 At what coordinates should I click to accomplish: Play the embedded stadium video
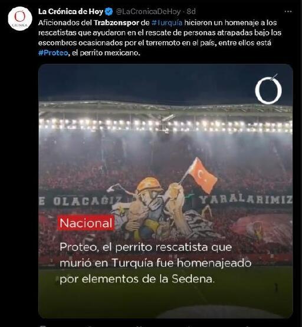pos(166,191)
